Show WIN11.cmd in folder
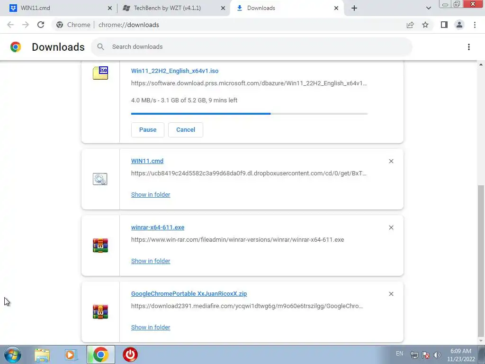The width and height of the screenshot is (485, 364). tap(151, 194)
